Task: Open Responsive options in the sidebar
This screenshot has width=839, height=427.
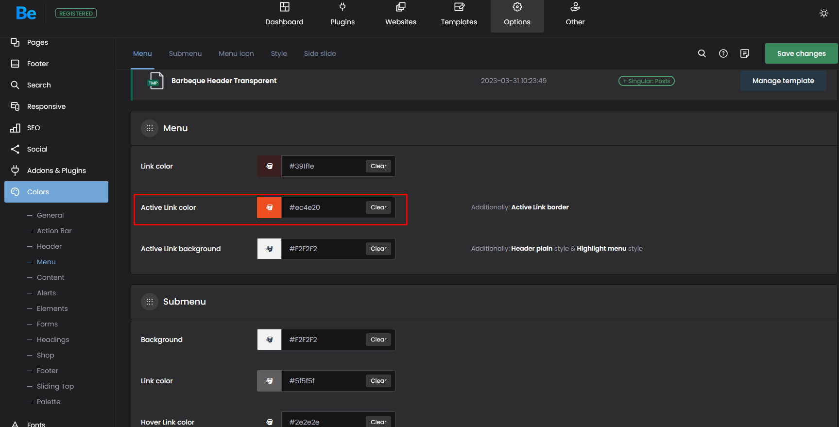Action: [56, 106]
